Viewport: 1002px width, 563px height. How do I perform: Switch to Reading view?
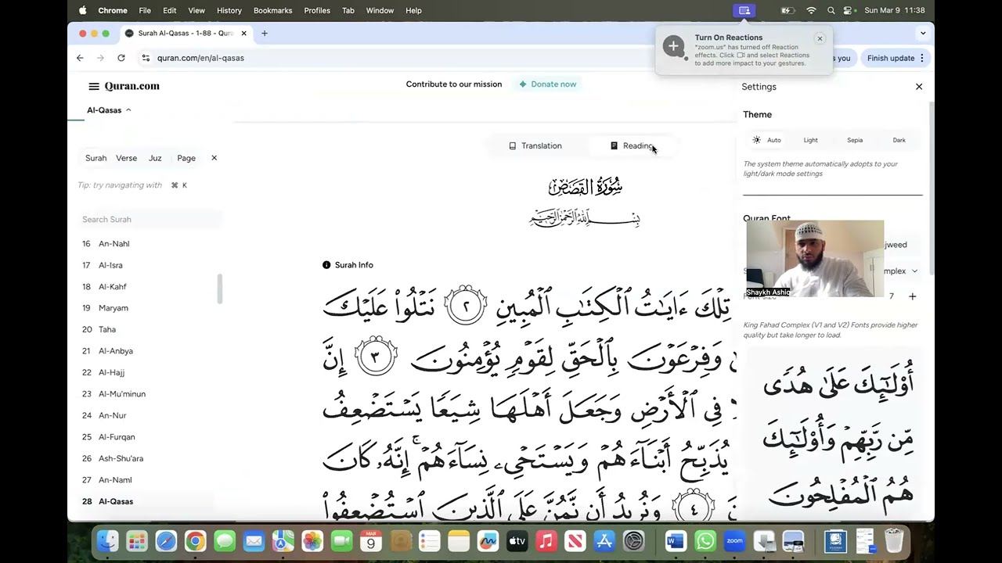[x=632, y=146]
